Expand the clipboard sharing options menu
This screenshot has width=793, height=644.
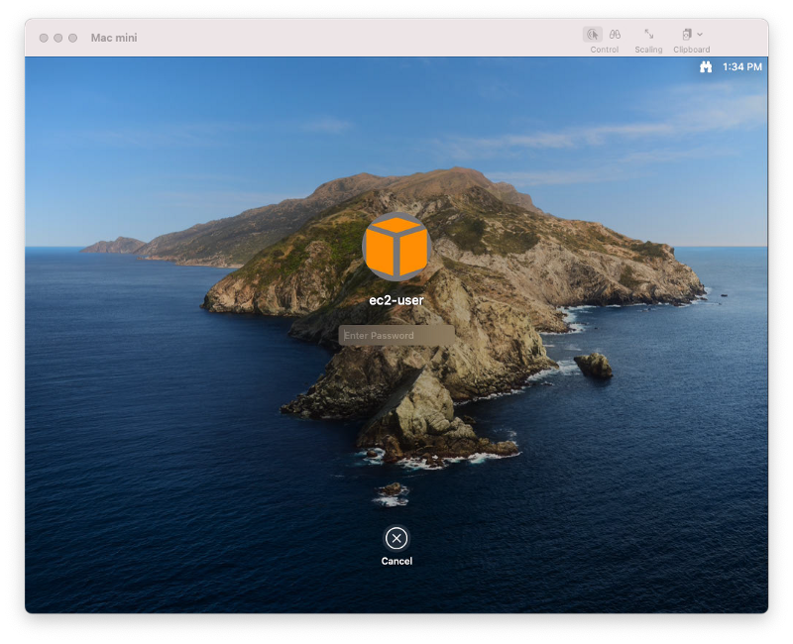[699, 35]
